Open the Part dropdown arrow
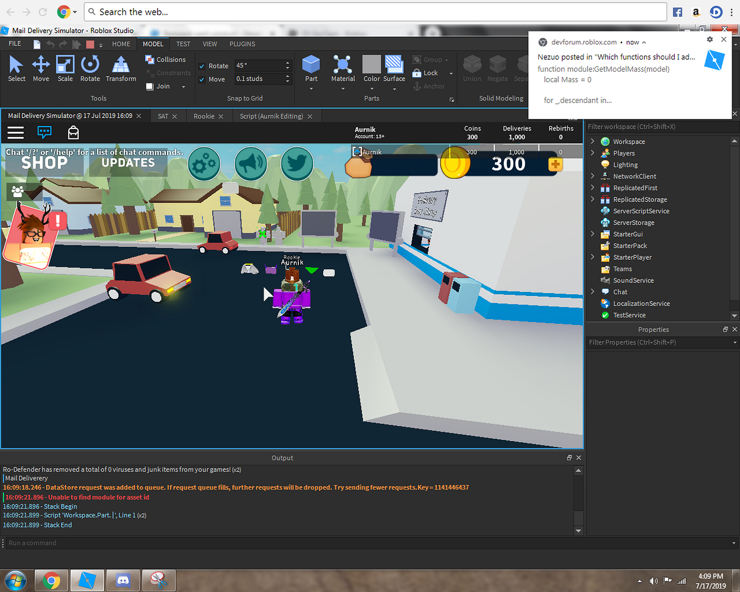This screenshot has width=740, height=592. [x=311, y=89]
